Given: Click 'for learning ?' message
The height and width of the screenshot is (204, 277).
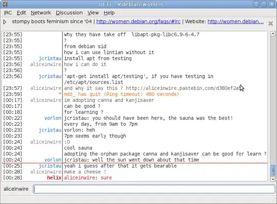Looking at the screenshot, I should pos(84,112).
